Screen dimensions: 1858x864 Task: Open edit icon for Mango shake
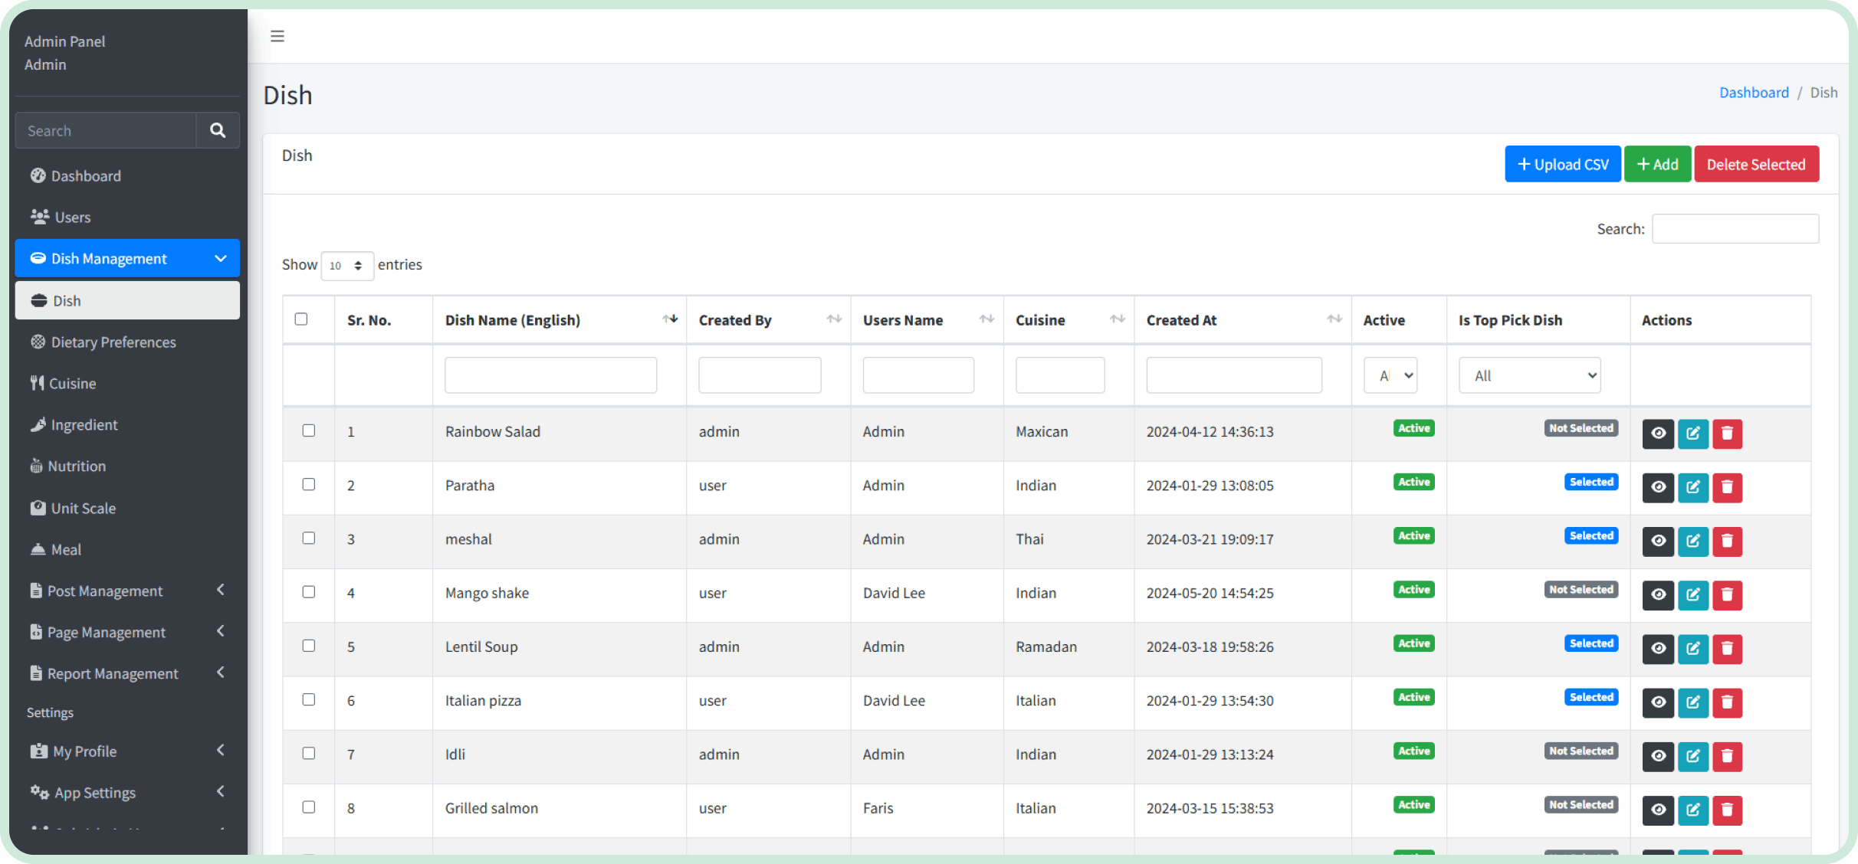click(x=1692, y=594)
